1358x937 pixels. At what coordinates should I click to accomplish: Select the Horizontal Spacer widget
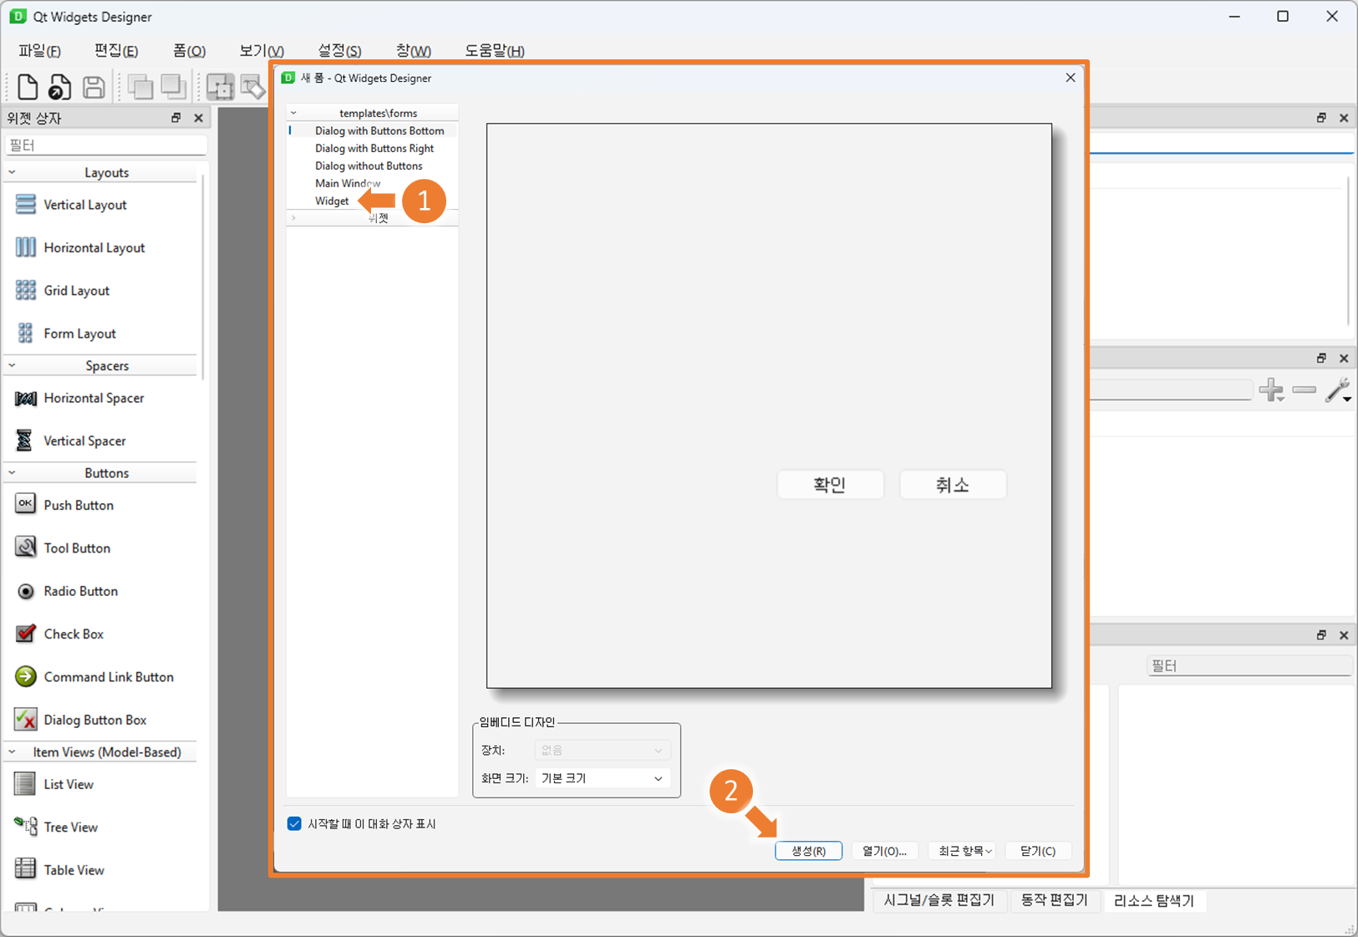pos(94,398)
